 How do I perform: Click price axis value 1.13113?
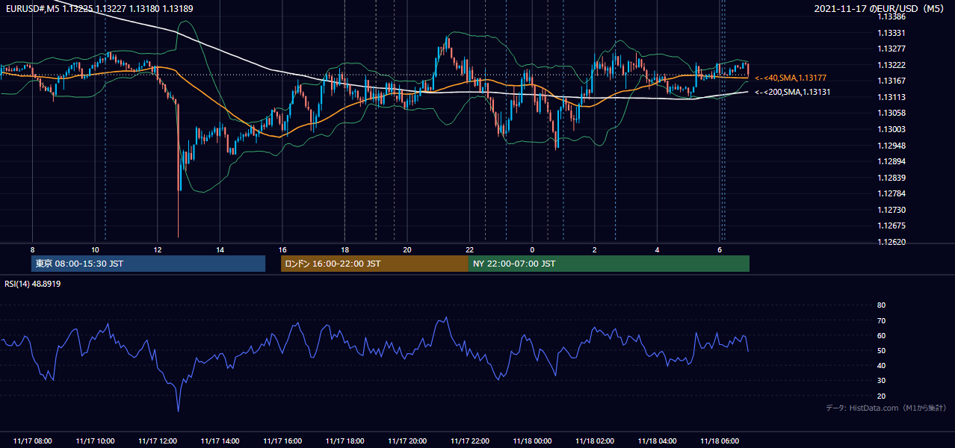tap(891, 97)
